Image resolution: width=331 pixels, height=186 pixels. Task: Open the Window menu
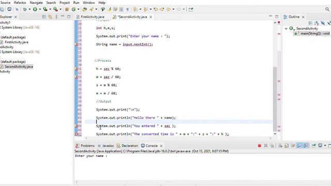coord(88,3)
